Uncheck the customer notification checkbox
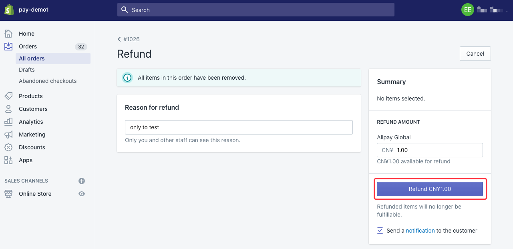 click(380, 231)
